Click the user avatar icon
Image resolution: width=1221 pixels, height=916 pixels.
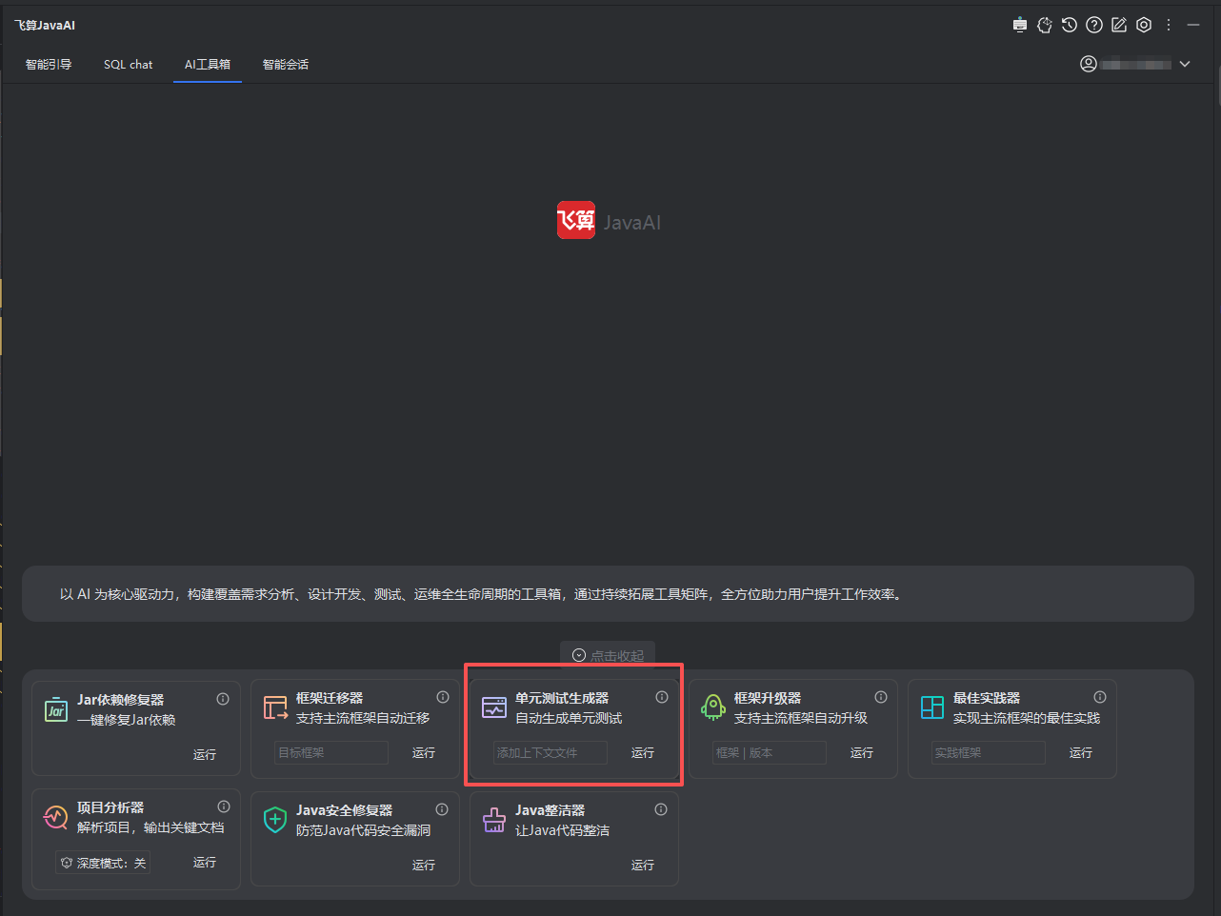[1089, 64]
